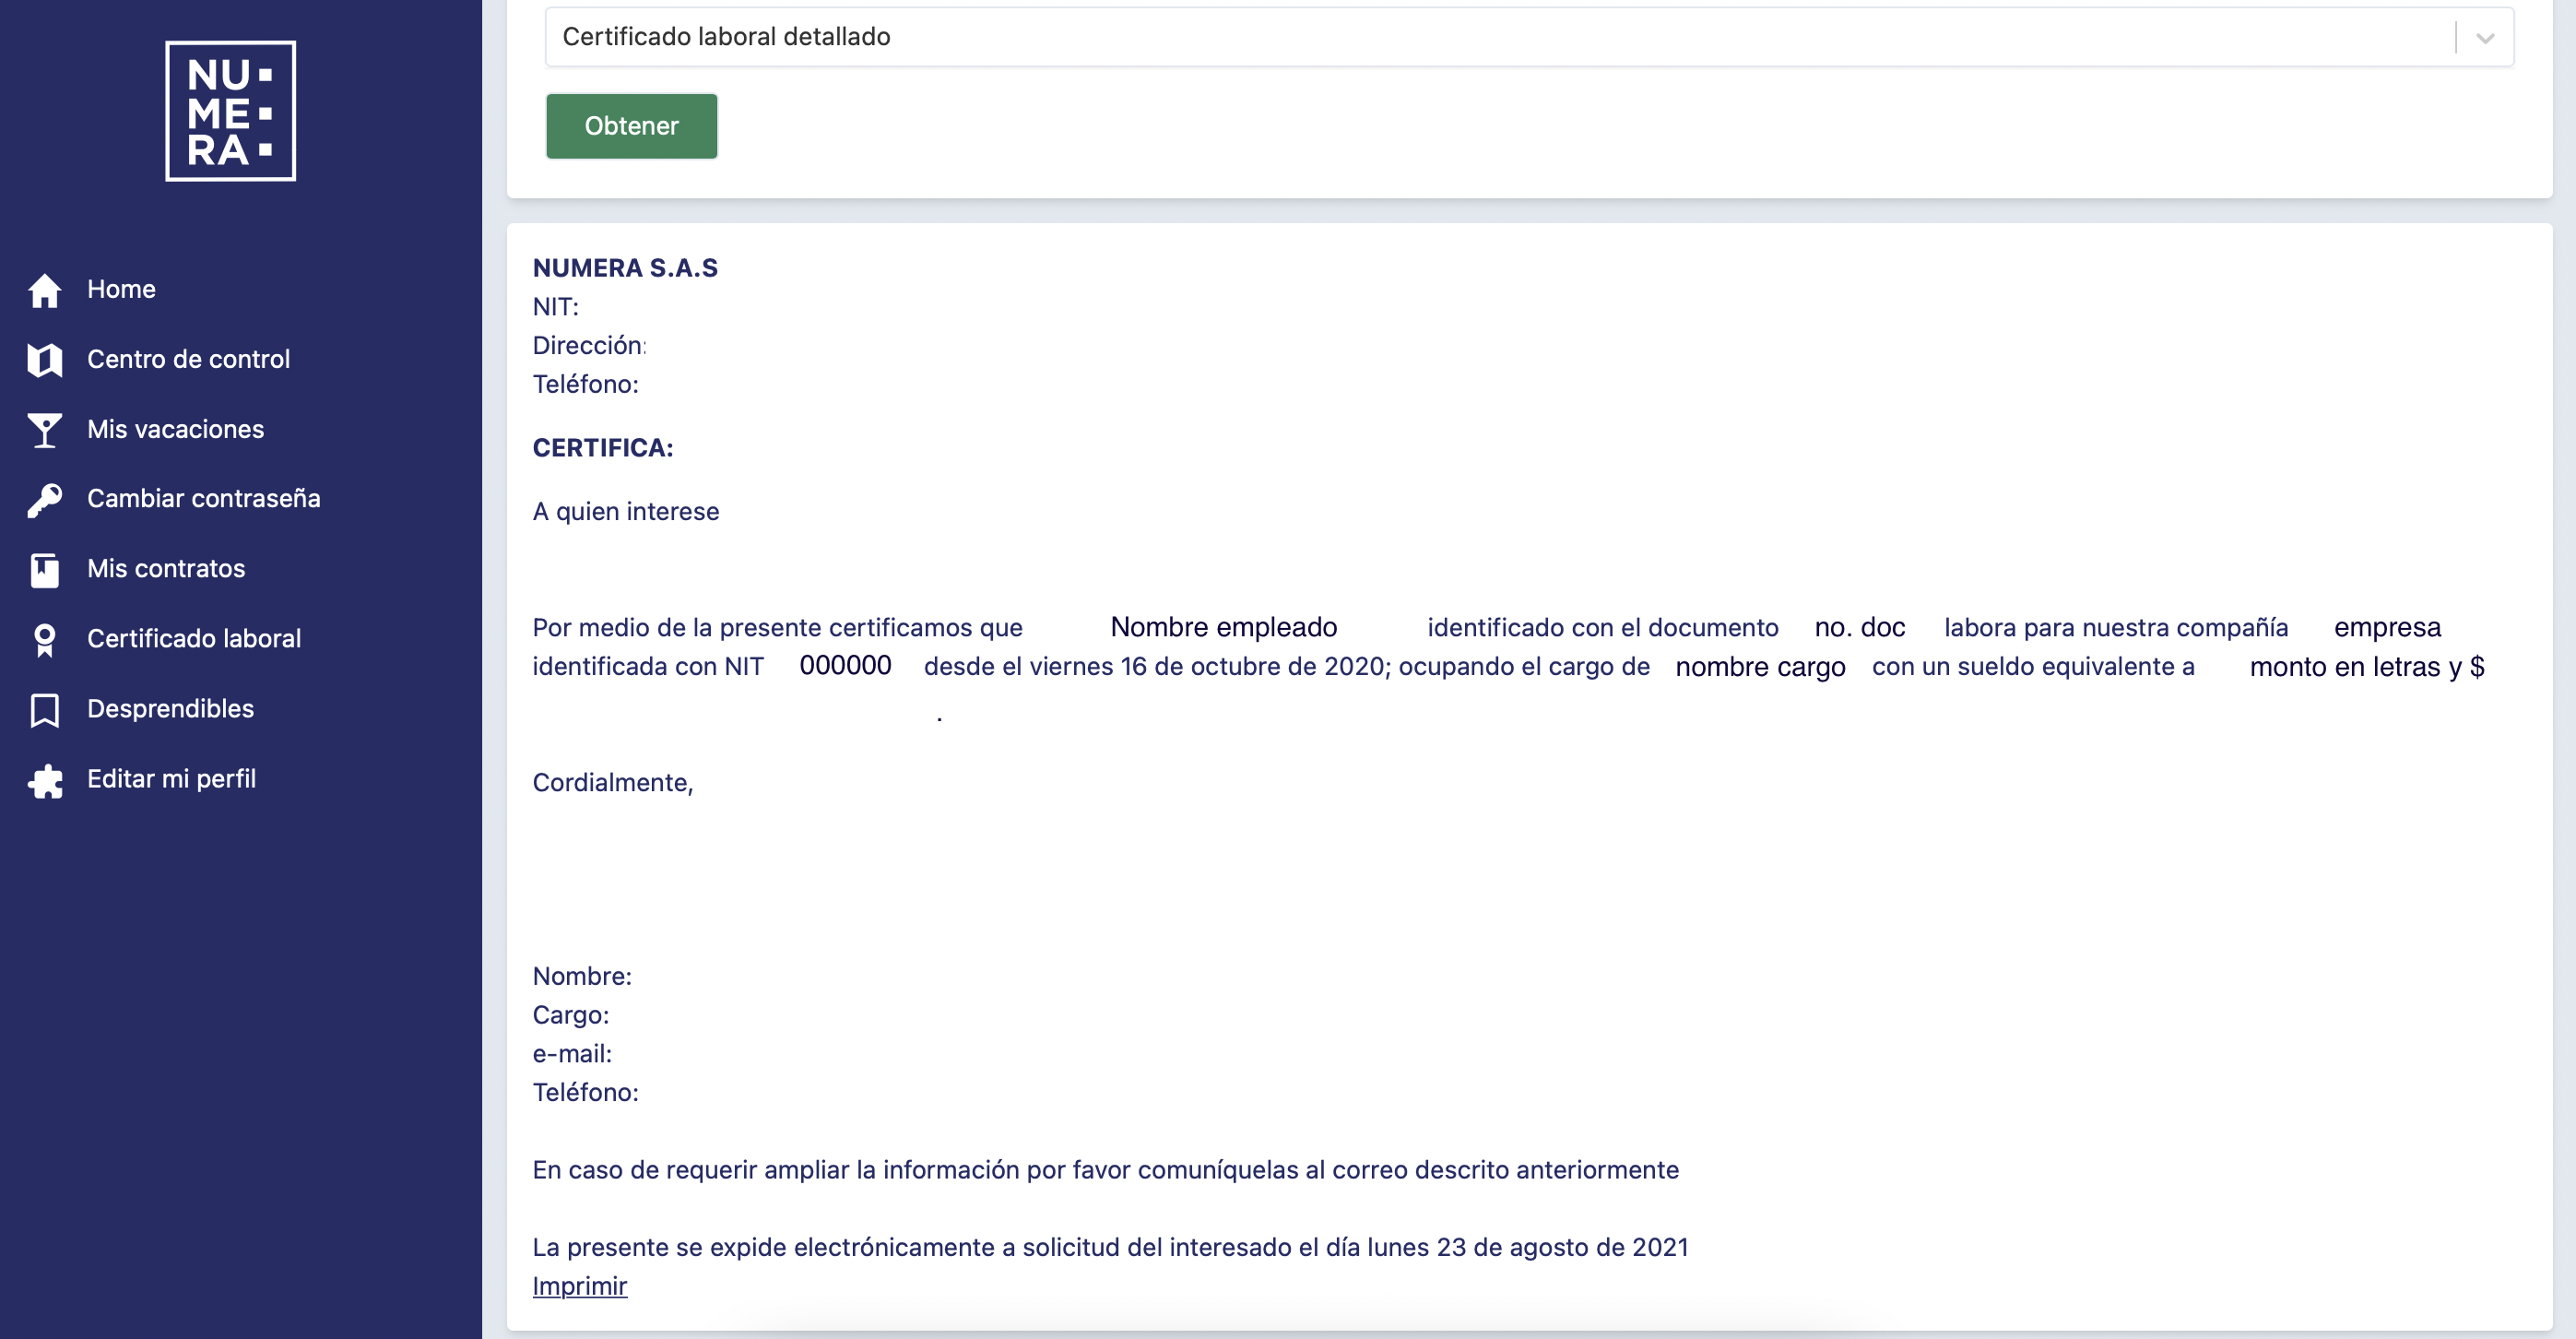The width and height of the screenshot is (2576, 1339).
Task: Click the 'no. doc' placeholder
Action: point(1859,627)
